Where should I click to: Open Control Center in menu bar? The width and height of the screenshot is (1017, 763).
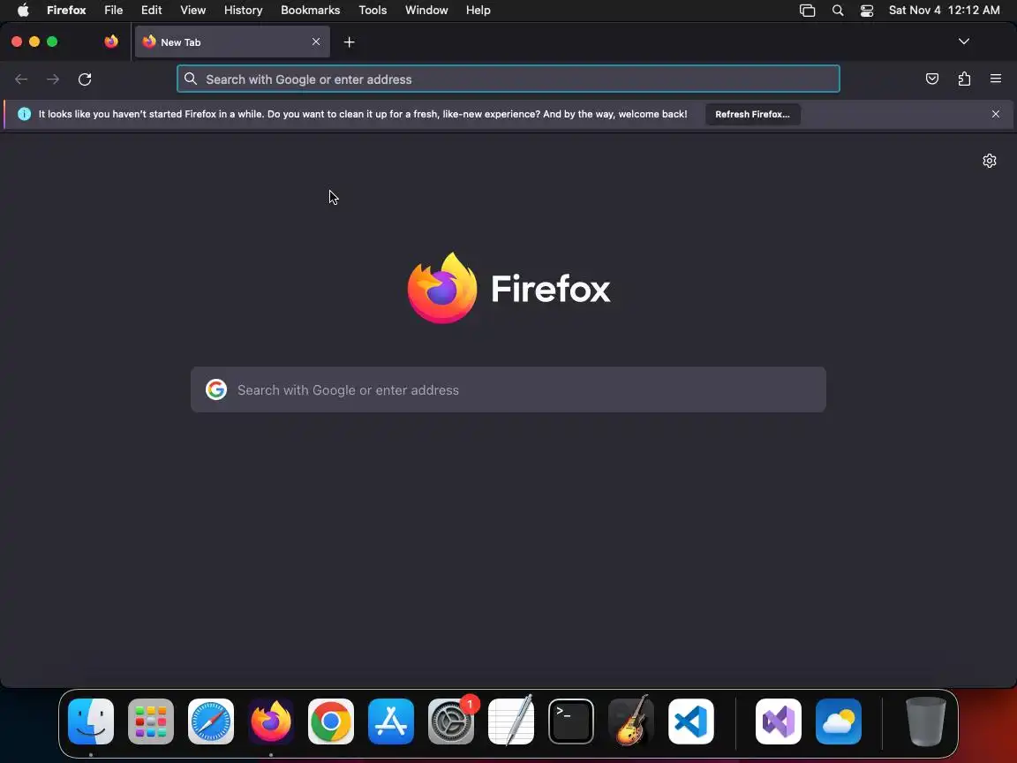pyautogui.click(x=867, y=11)
